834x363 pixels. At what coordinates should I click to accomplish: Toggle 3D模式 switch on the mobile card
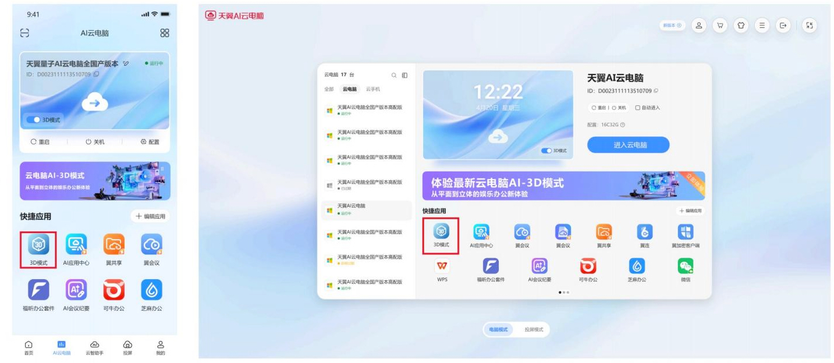(34, 120)
